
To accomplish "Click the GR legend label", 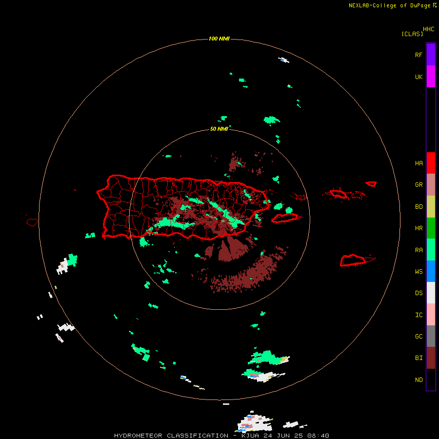I will [419, 185].
